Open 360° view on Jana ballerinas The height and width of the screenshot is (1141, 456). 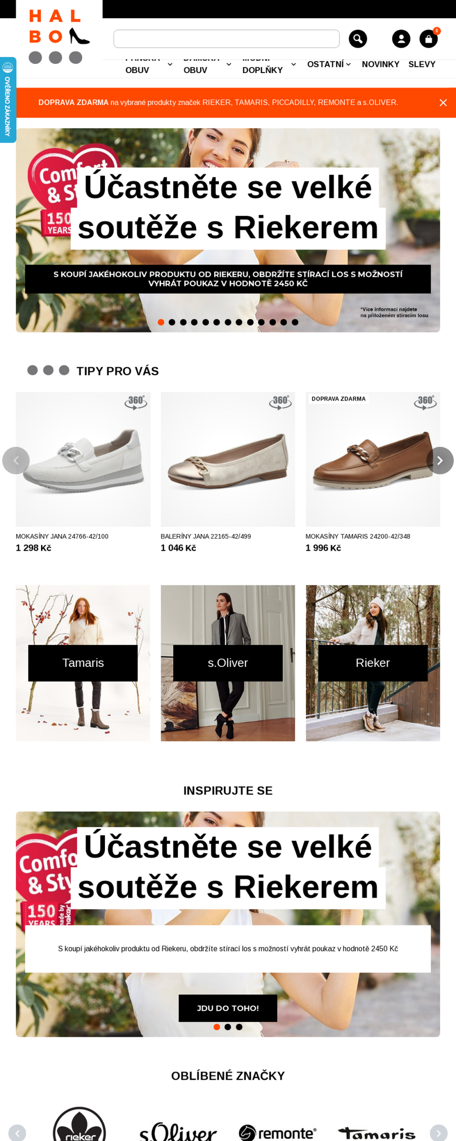click(x=280, y=402)
